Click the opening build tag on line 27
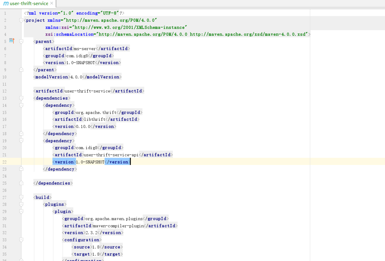This screenshot has height=261, width=385. (x=43, y=197)
